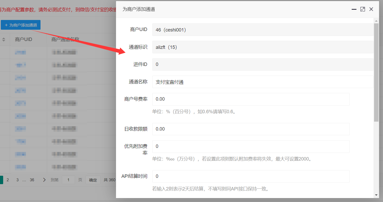
Task: Click the 为商户添加通道 add button
Action: pos(21,25)
